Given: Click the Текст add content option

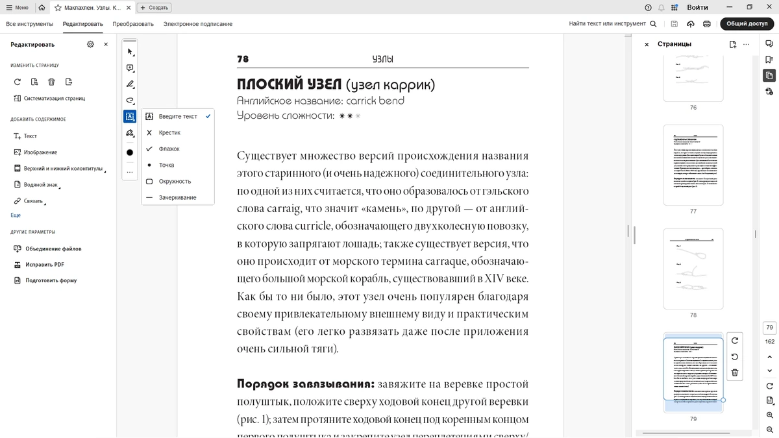Looking at the screenshot, I should [x=25, y=136].
